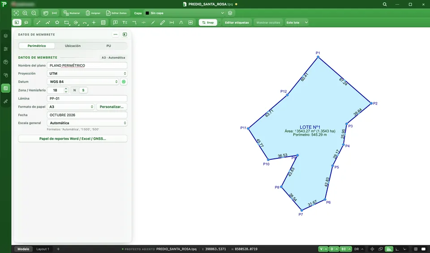Viewport: 430px width, 253px height.
Task: Click the green globe icon next to Datum
Action: coord(124,82)
